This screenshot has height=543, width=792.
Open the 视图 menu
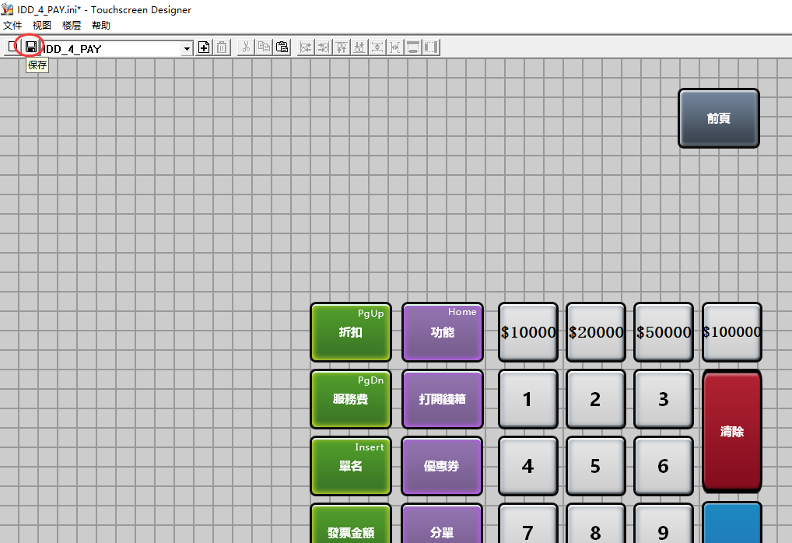42,25
